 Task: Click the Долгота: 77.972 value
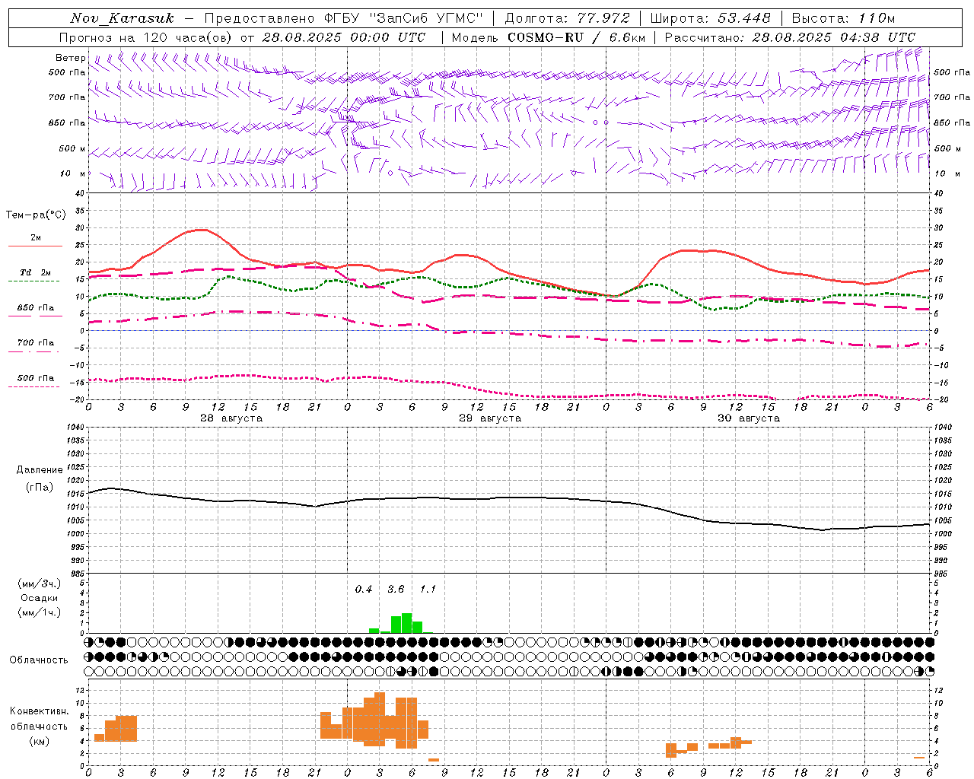(568, 18)
